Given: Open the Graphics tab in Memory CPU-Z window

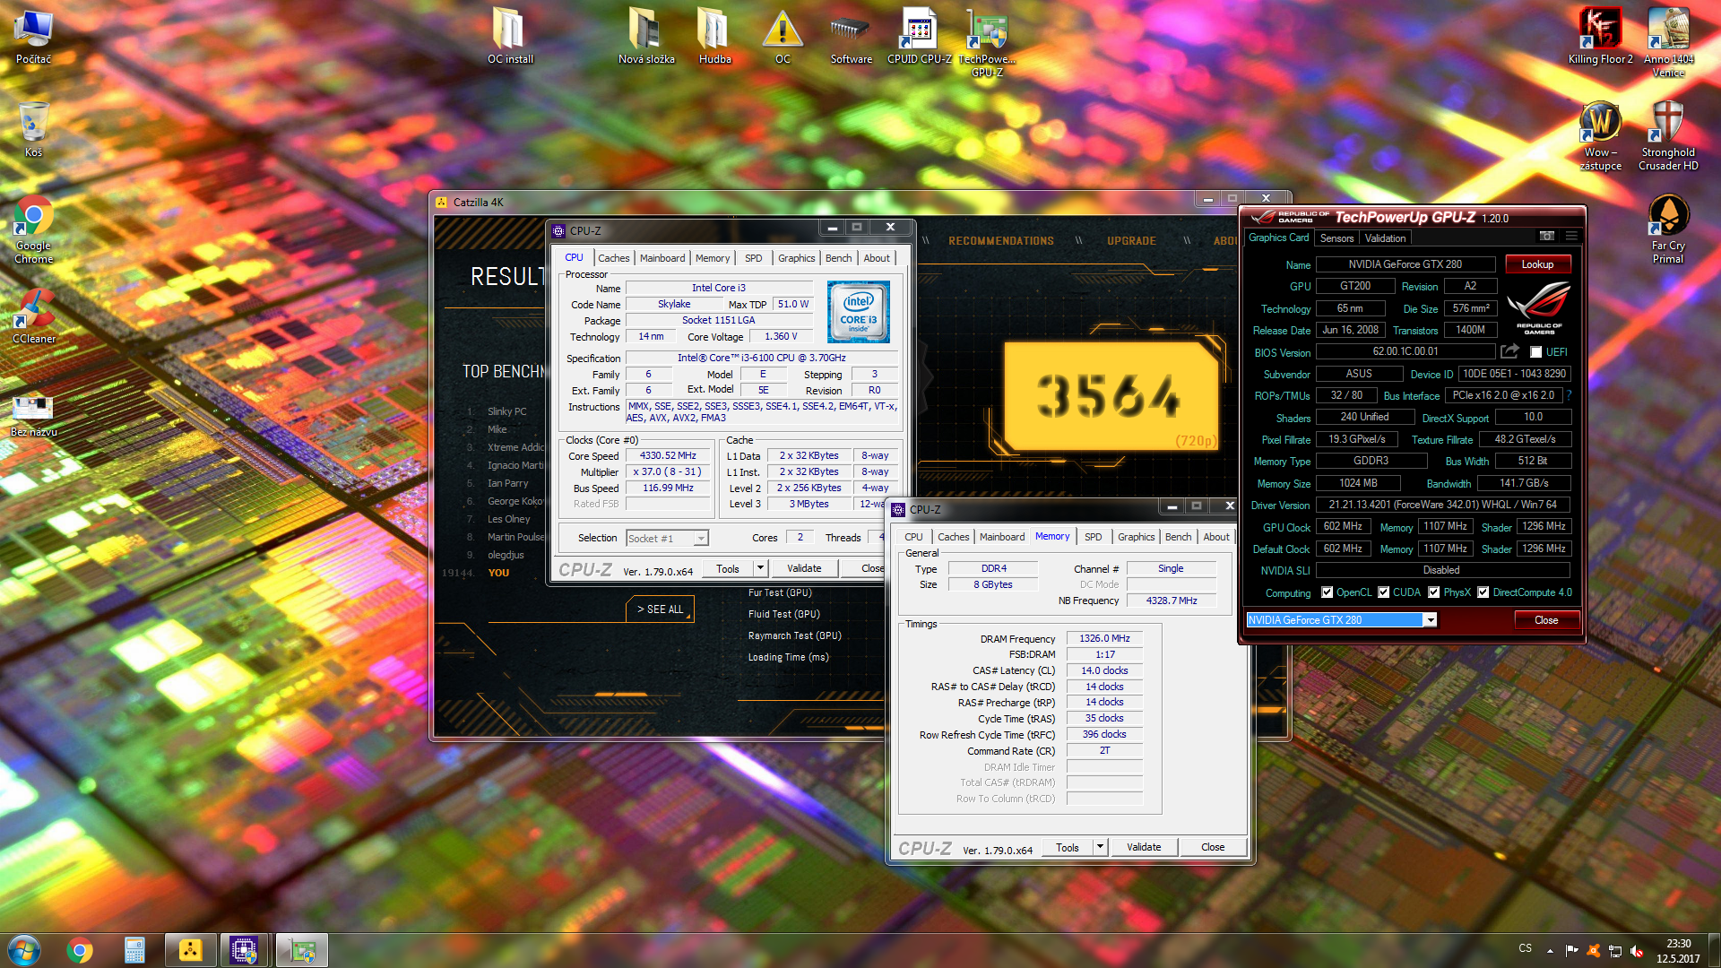Looking at the screenshot, I should [1136, 537].
